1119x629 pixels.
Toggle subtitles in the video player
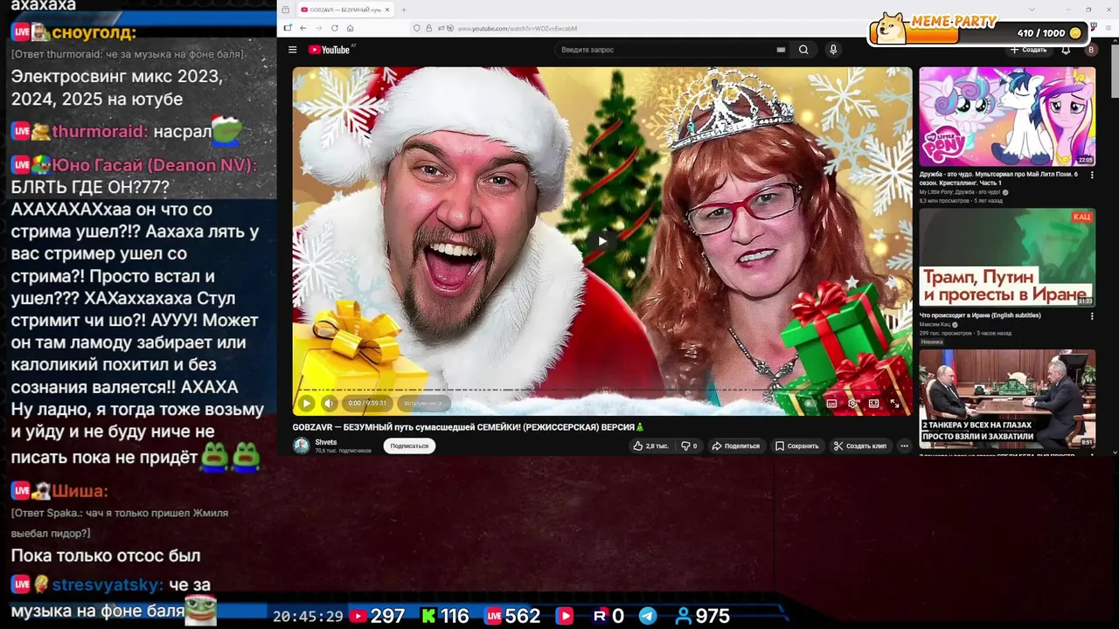[x=831, y=403]
